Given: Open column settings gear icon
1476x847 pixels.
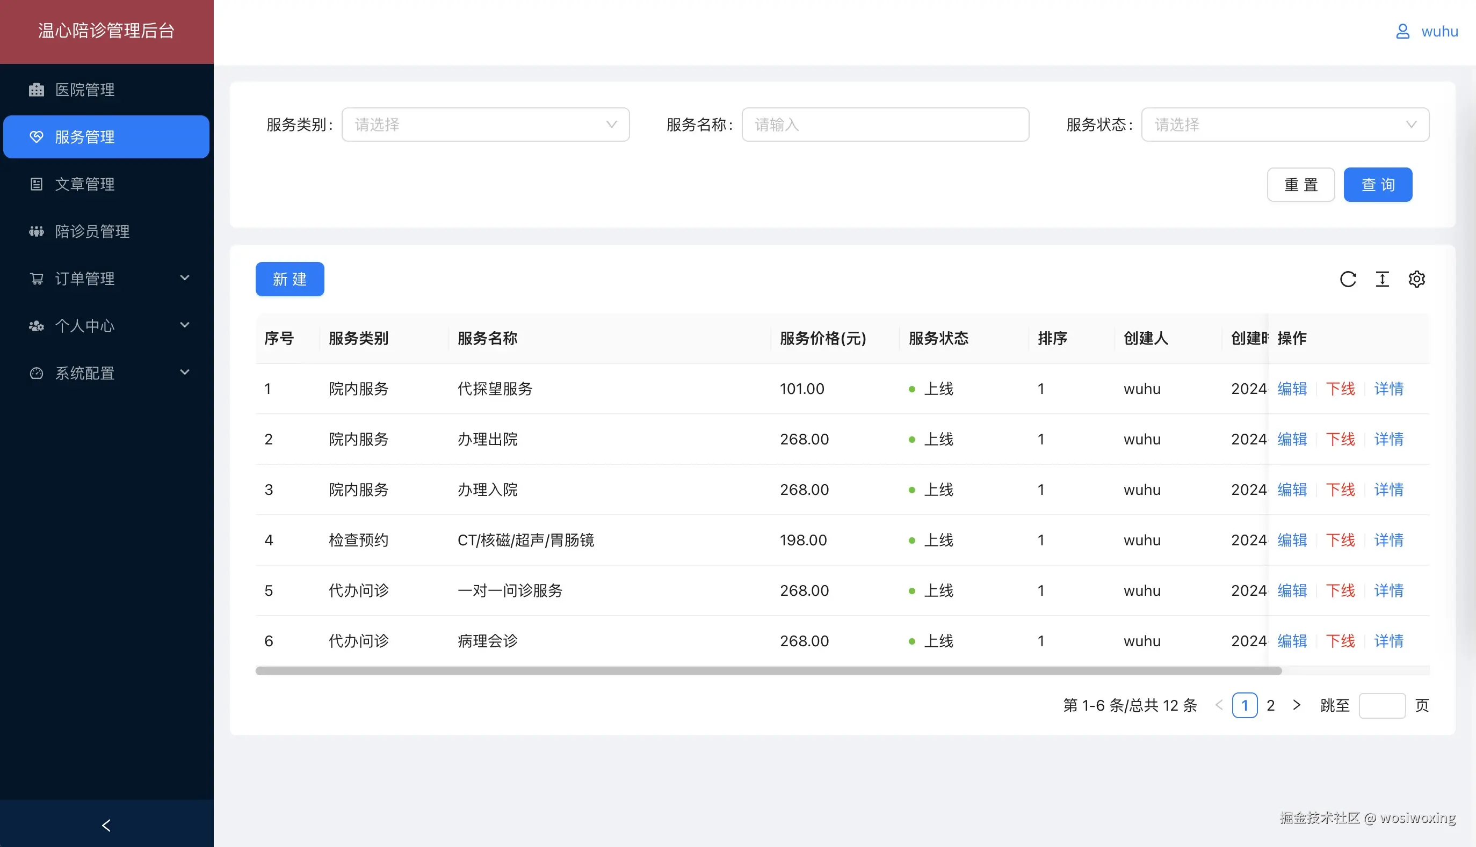Looking at the screenshot, I should tap(1416, 279).
